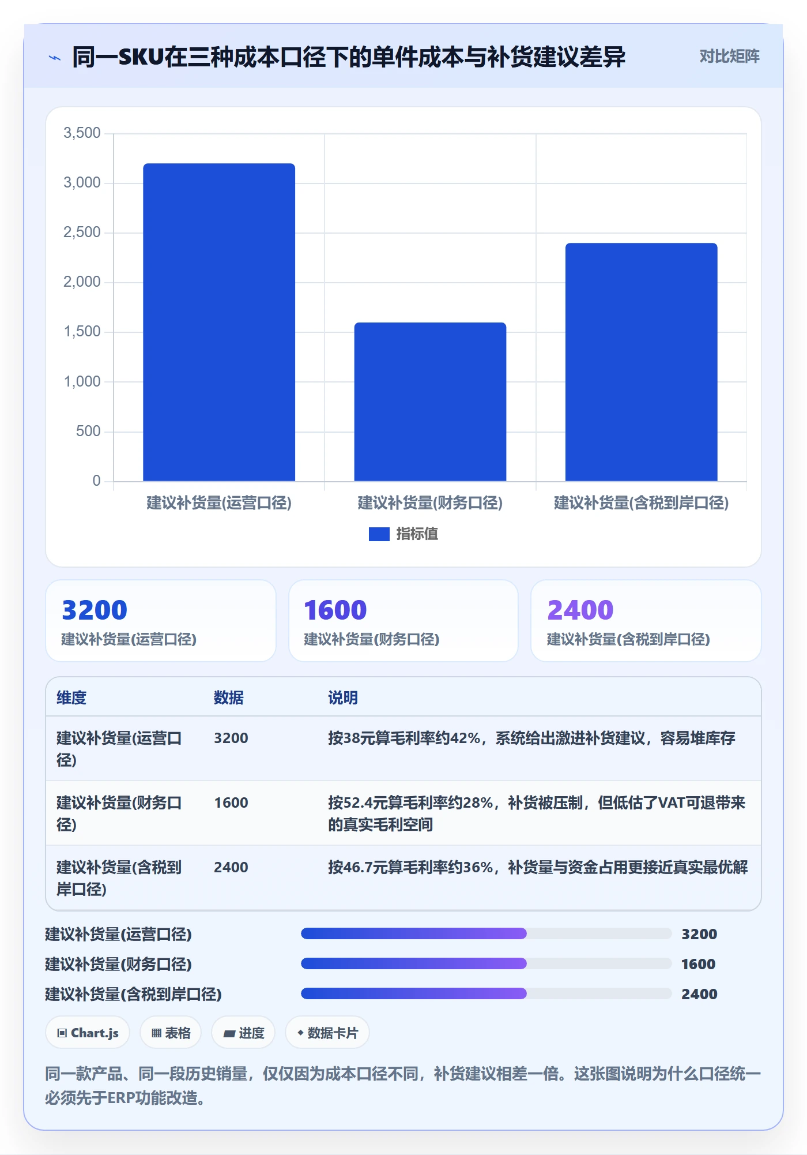Click the 3200 value beside progress bar

pos(699,934)
